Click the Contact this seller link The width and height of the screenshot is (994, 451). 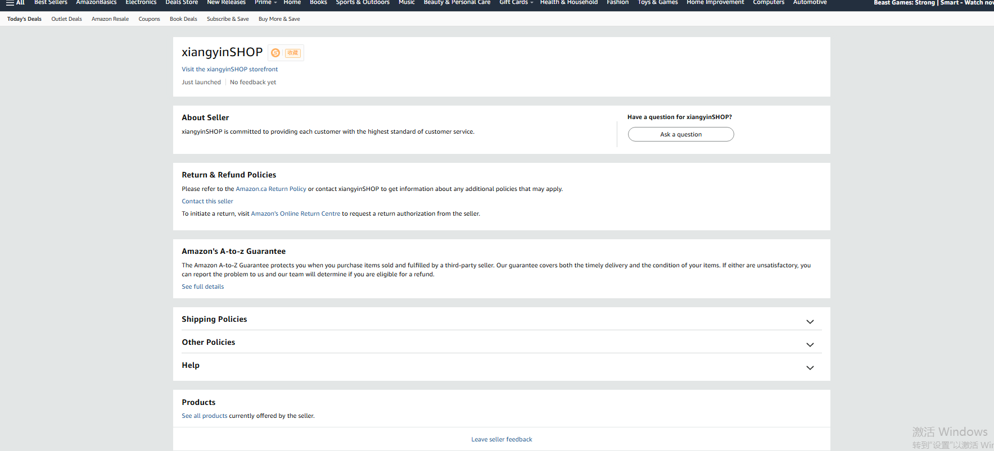point(207,202)
